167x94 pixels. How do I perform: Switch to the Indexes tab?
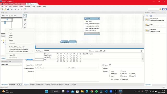[32, 84]
